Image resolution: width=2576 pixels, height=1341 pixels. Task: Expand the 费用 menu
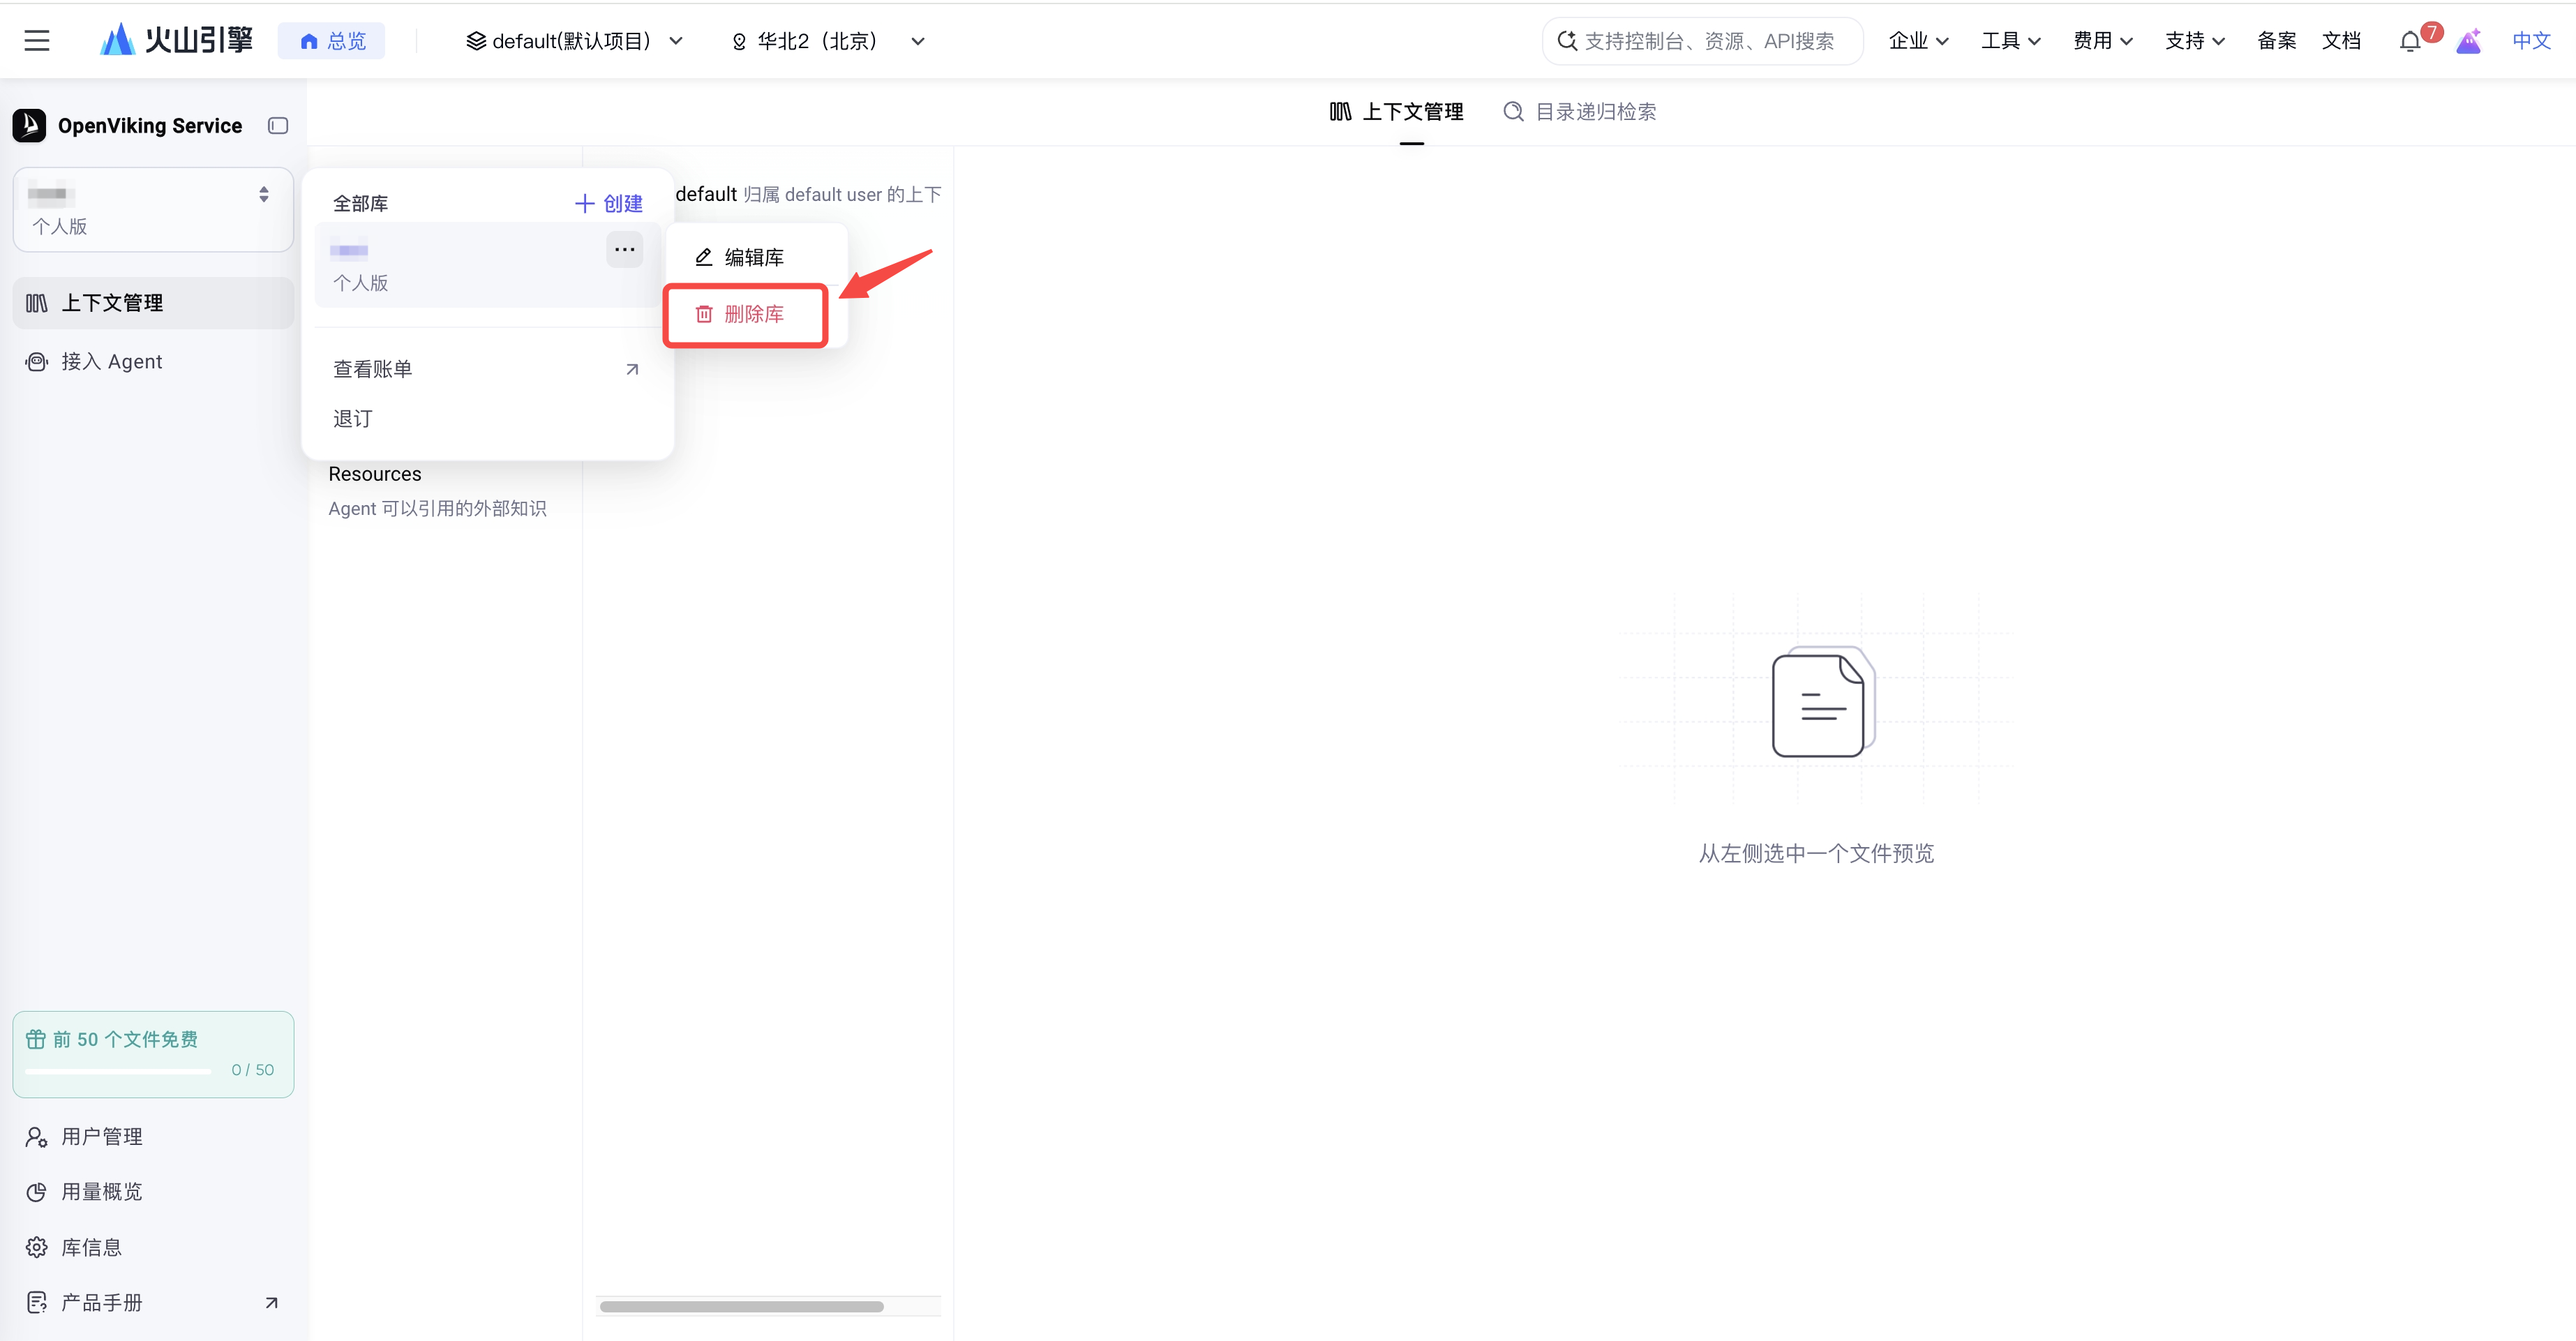tap(2102, 41)
